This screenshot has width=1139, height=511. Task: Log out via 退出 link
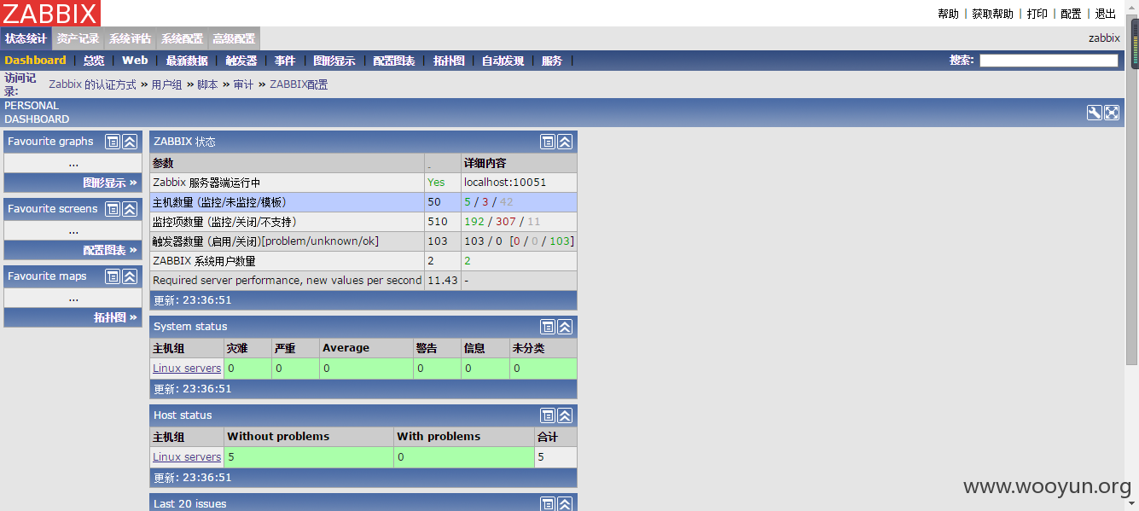(x=1106, y=14)
